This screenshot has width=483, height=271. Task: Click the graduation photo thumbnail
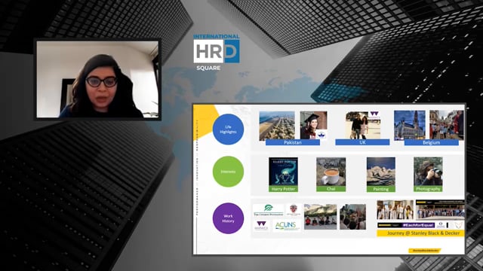click(314, 125)
